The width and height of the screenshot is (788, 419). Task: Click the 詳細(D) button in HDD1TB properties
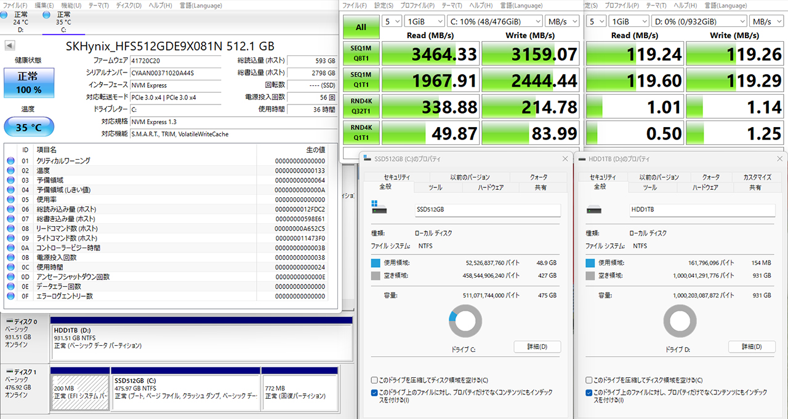(751, 347)
